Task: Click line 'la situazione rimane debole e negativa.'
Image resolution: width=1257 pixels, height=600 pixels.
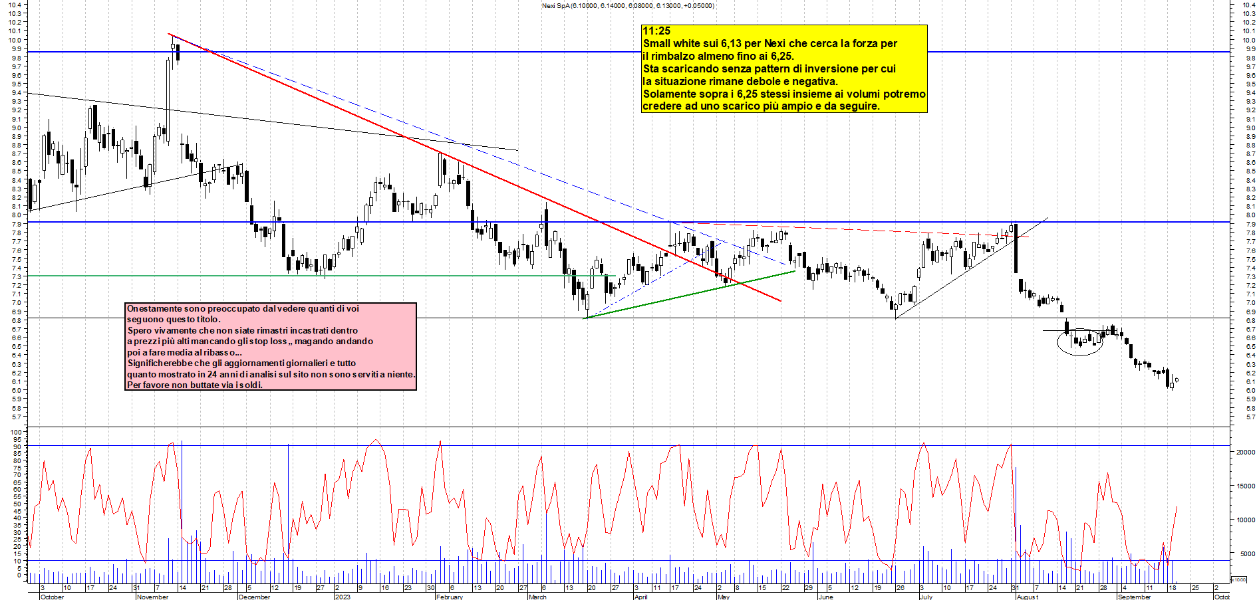Action: pyautogui.click(x=740, y=82)
